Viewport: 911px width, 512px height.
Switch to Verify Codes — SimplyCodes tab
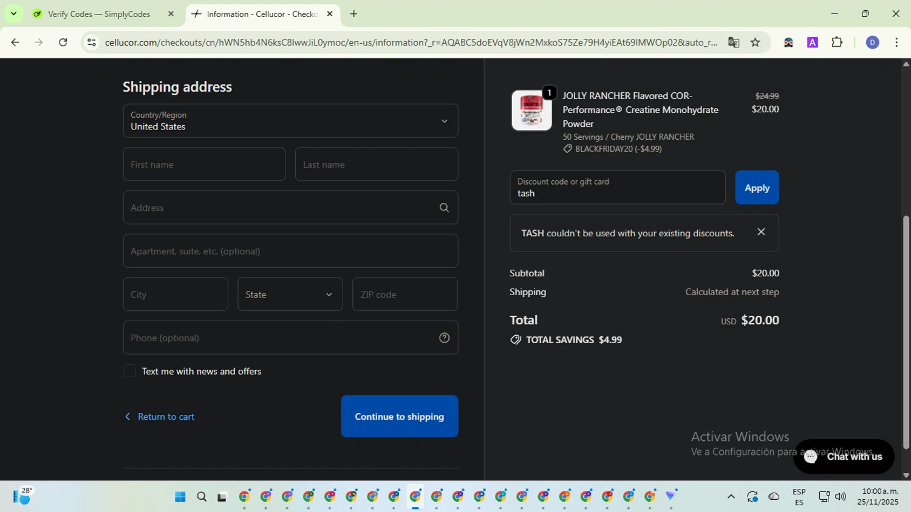coord(99,14)
